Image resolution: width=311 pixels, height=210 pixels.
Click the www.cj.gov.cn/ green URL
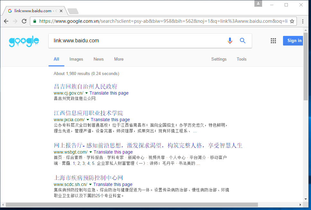tap(69, 93)
